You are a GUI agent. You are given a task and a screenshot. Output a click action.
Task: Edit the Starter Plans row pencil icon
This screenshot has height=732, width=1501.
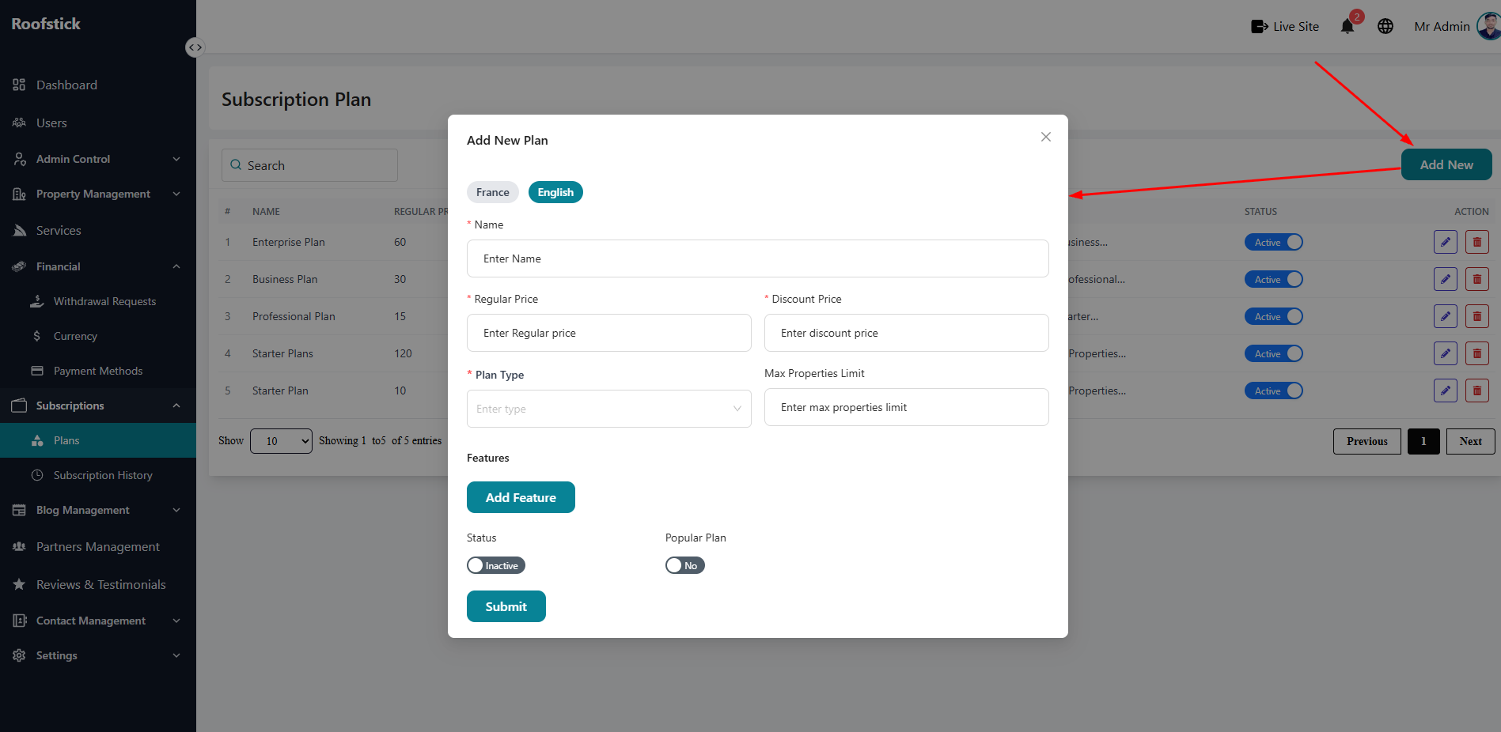coord(1446,353)
